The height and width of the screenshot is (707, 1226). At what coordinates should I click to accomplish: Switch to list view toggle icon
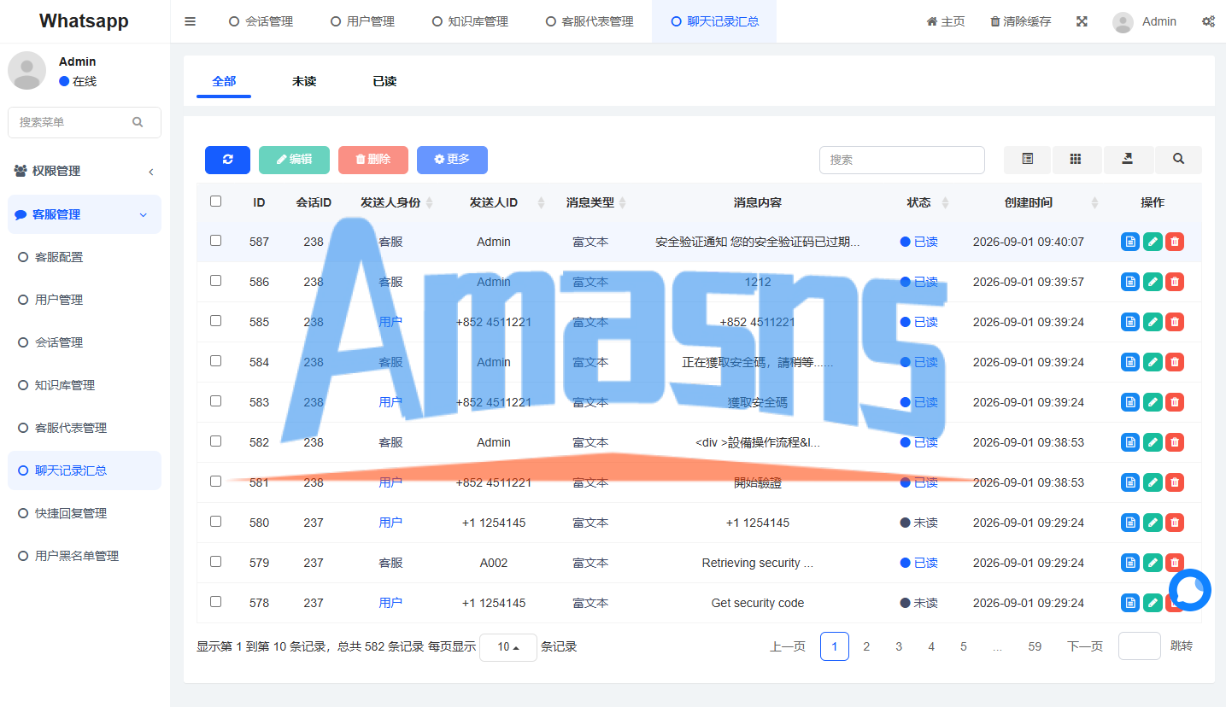(x=1027, y=159)
